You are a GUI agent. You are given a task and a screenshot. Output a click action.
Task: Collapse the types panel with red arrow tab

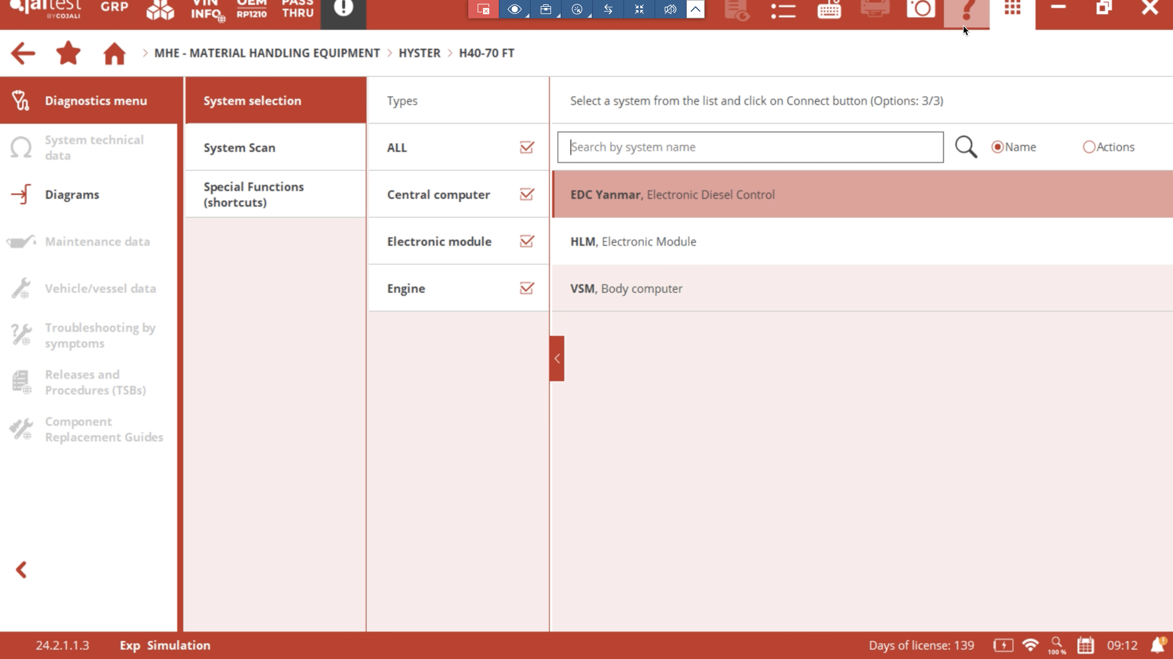click(557, 358)
